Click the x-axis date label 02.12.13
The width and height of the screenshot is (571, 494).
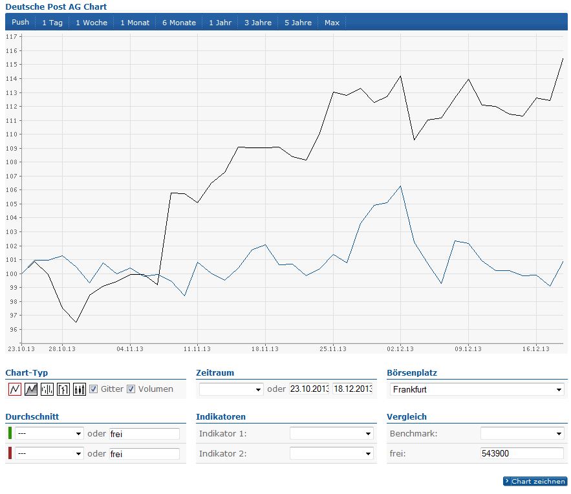click(400, 349)
